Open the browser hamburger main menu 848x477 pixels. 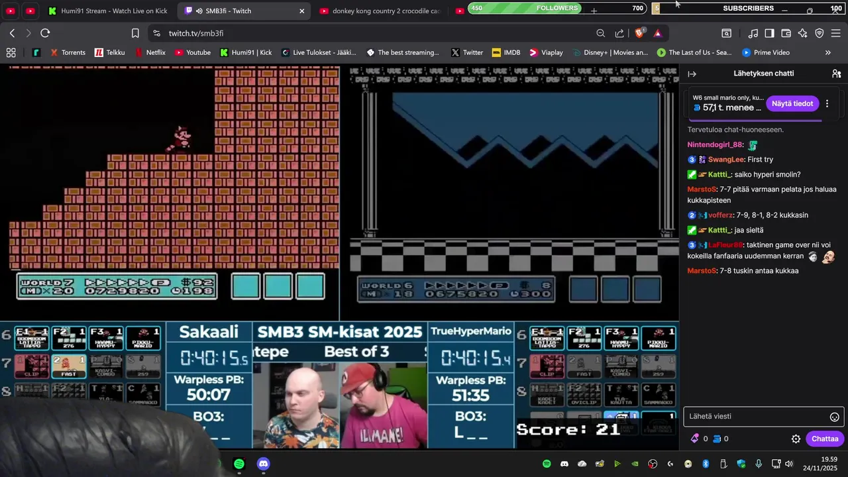(x=835, y=33)
